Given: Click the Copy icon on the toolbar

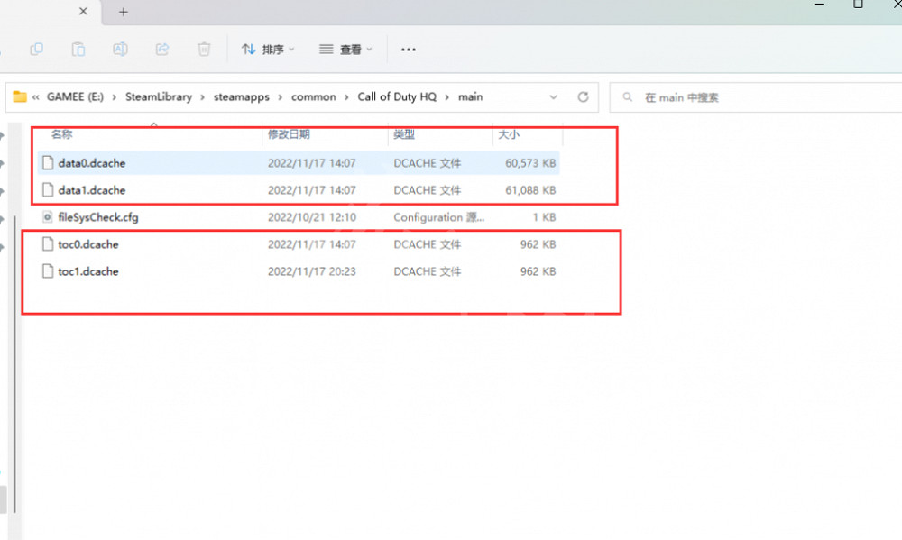Looking at the screenshot, I should pos(36,50).
